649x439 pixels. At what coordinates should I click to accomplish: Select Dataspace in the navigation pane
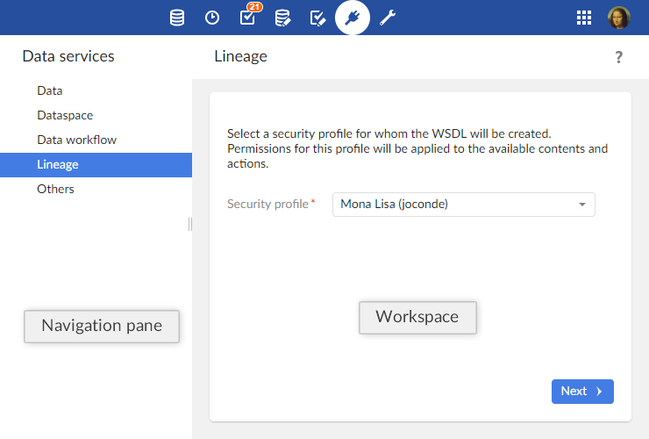tap(65, 115)
